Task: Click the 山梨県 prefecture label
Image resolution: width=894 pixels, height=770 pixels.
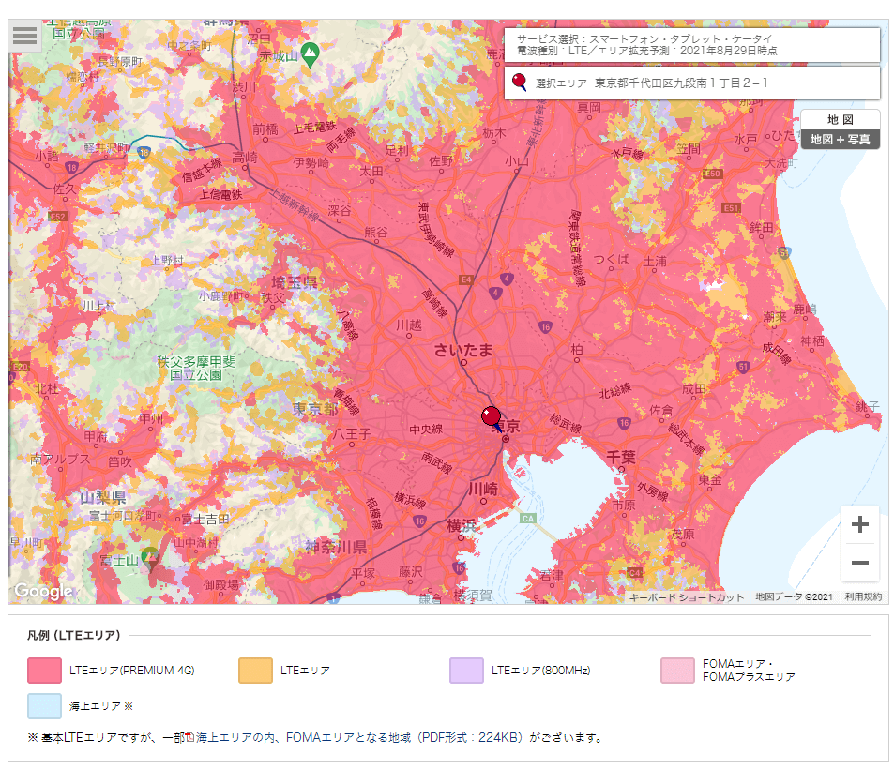Action: tap(103, 497)
